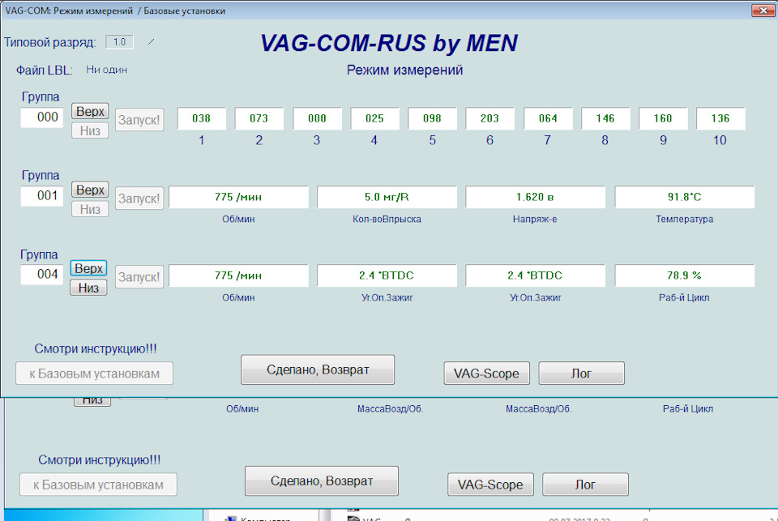Screen dimensions: 778x521
Task: Click the 78.9 % duty cycle value
Action: click(685, 275)
